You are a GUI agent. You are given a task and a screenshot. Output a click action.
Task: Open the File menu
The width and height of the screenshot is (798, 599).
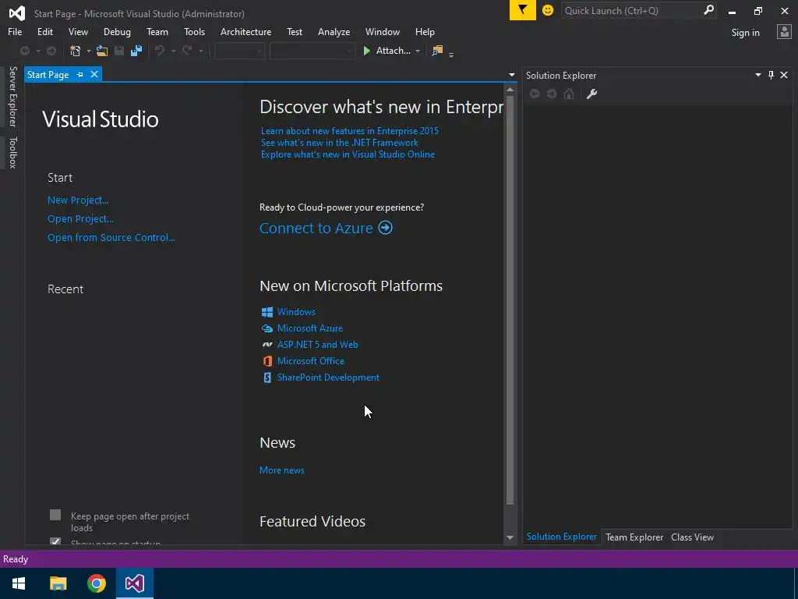coord(15,31)
